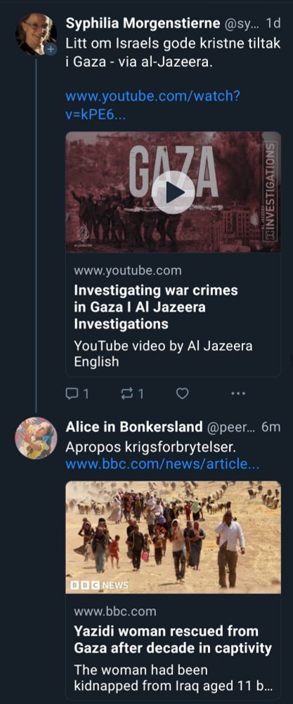Viewport: 293px width, 704px height.
Task: Open Syphilia Morgenstierne's profile picture
Action: [35, 34]
